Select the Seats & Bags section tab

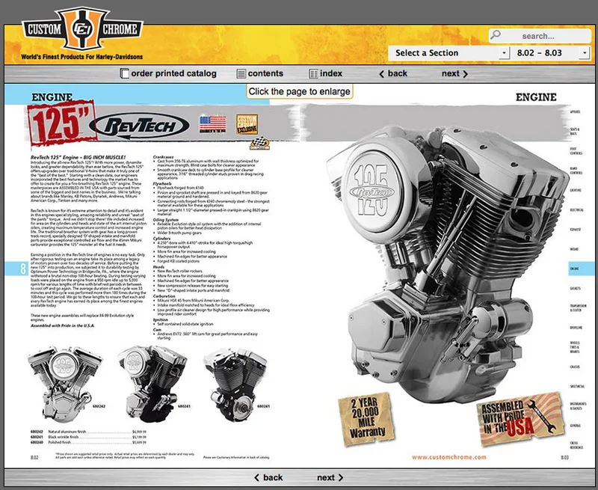575,132
